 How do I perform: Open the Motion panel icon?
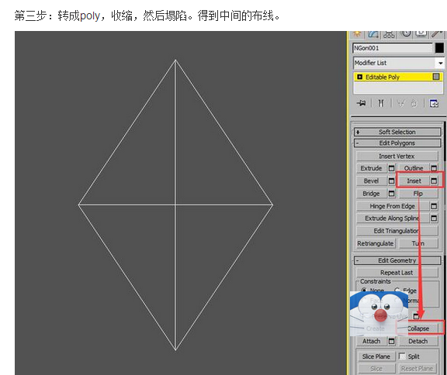(x=406, y=34)
